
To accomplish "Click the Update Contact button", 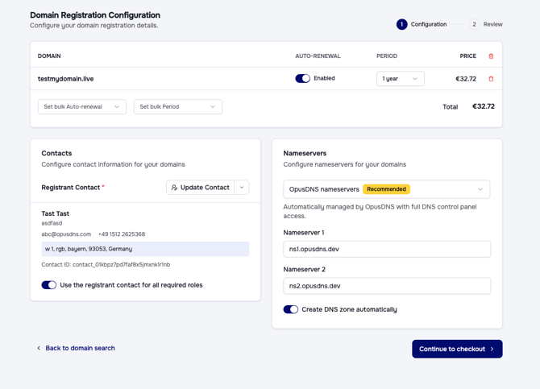I will (x=201, y=188).
